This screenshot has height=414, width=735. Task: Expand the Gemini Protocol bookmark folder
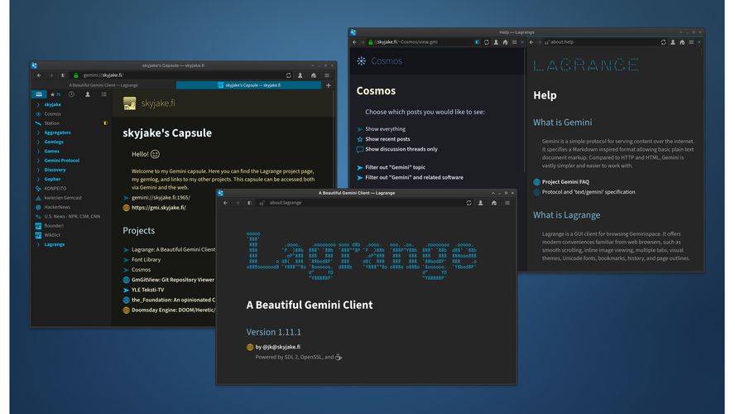(61, 161)
